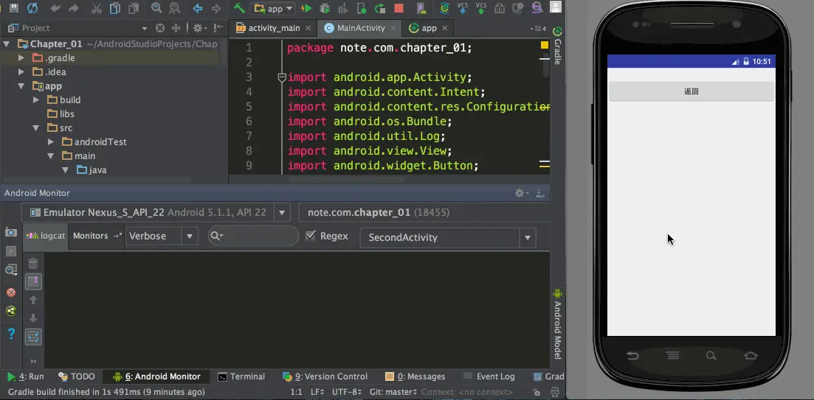814x400 pixels.
Task: Click the blue question mark help icon
Action: (11, 334)
